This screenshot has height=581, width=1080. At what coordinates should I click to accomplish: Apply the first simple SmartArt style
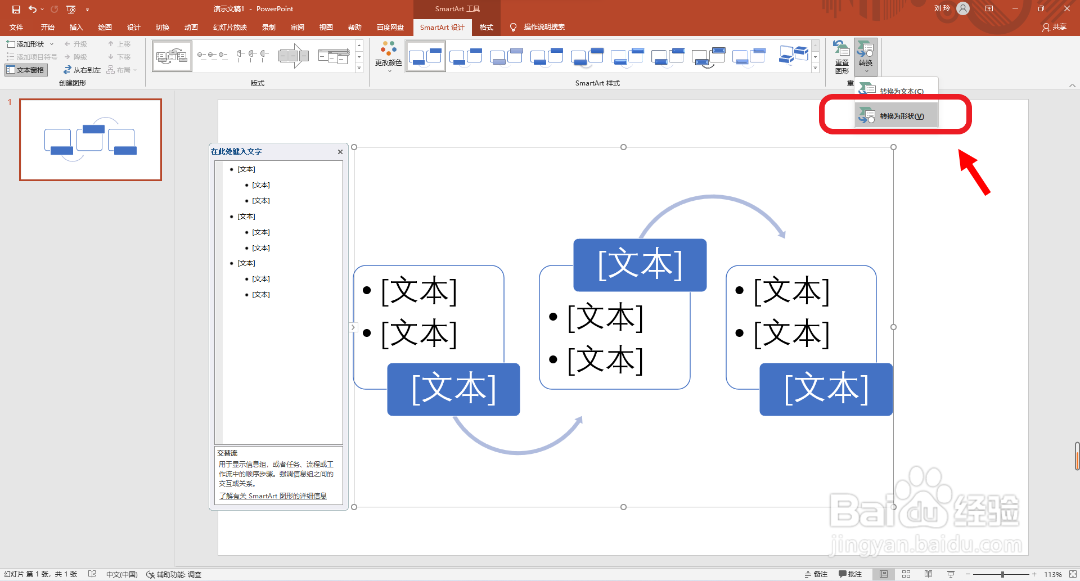(426, 56)
